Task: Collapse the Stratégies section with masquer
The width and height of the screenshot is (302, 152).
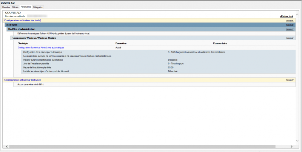Action: pos(290,25)
